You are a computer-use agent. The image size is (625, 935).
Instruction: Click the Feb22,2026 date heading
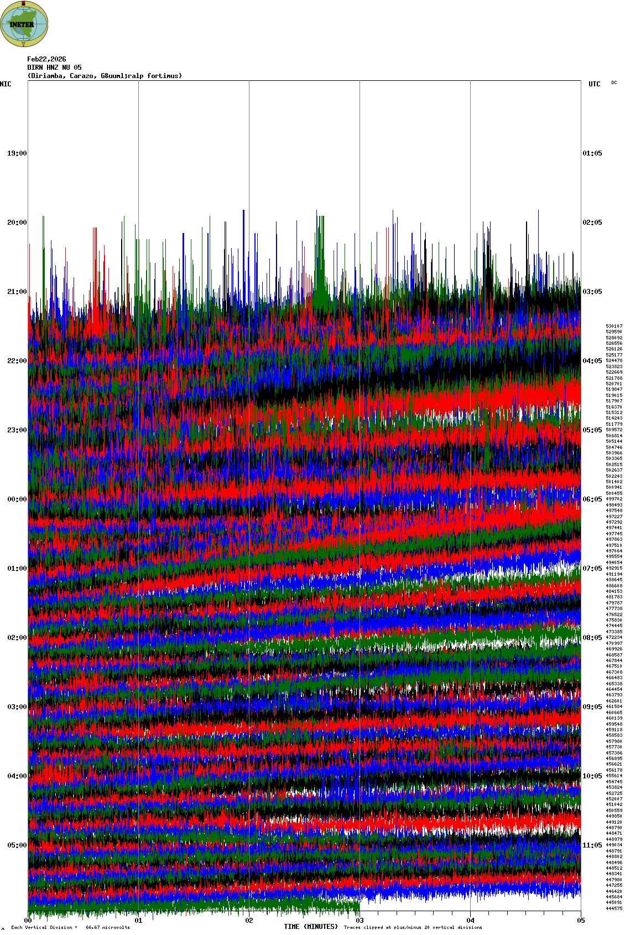[x=46, y=59]
